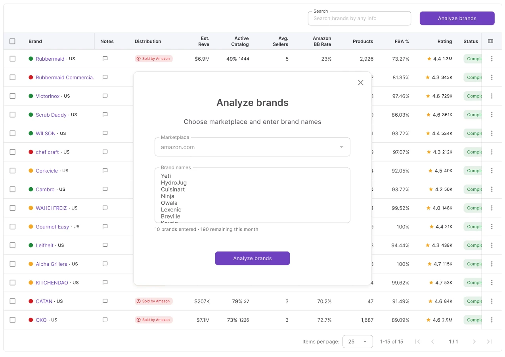The image size is (505, 357).
Task: Select the Victorinox row checkbox
Action: 12,96
